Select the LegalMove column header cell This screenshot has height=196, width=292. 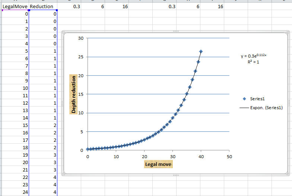(15, 7)
